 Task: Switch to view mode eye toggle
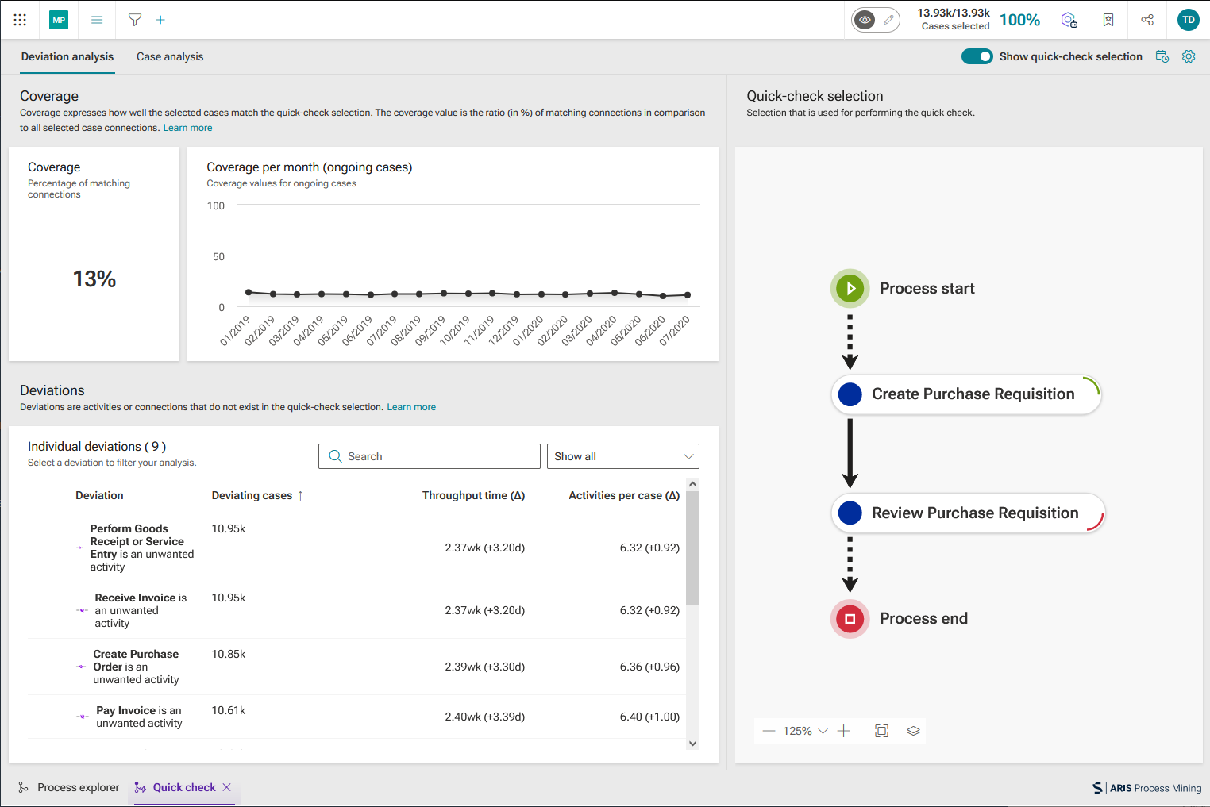pyautogui.click(x=865, y=20)
